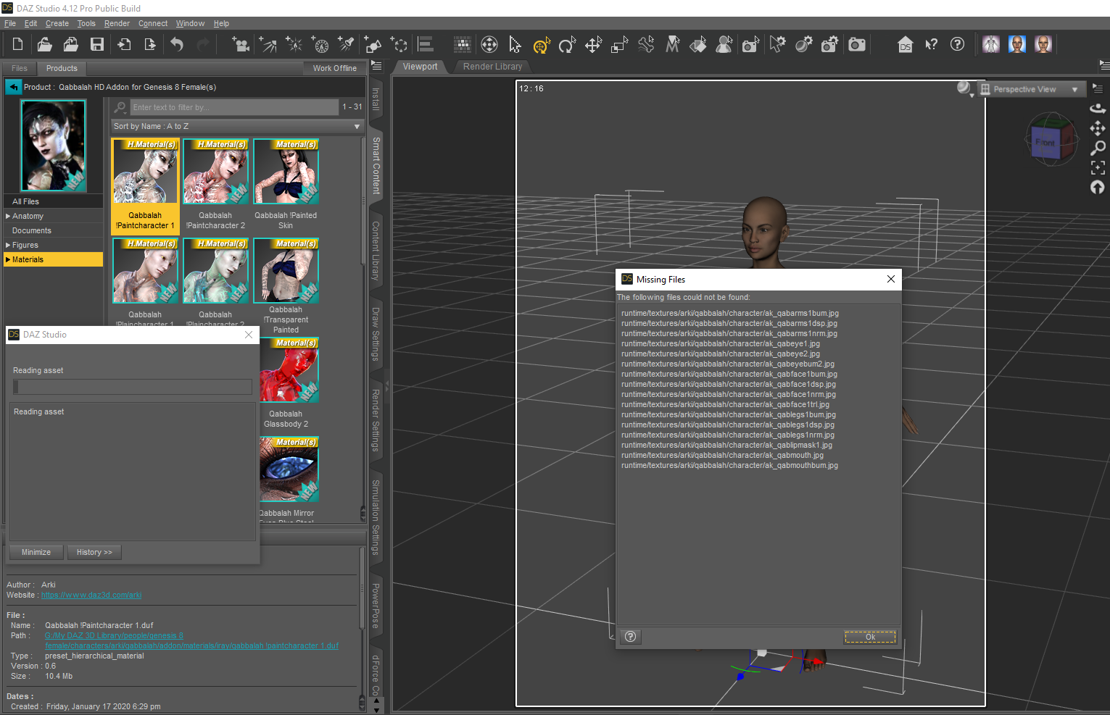Click the Reading asset progress bar
1110x715 pixels.
[133, 387]
